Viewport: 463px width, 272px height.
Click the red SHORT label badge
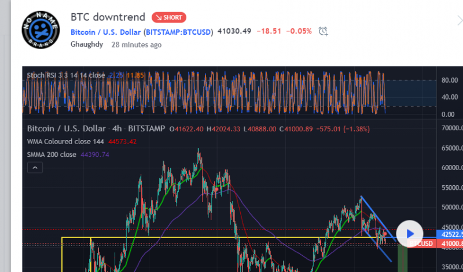[x=169, y=17]
